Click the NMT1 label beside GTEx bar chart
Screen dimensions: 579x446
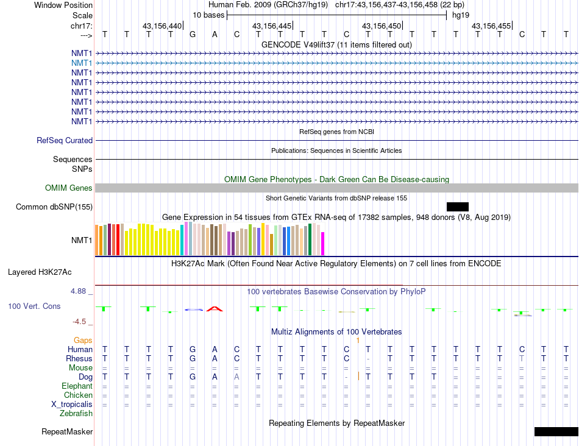click(82, 240)
